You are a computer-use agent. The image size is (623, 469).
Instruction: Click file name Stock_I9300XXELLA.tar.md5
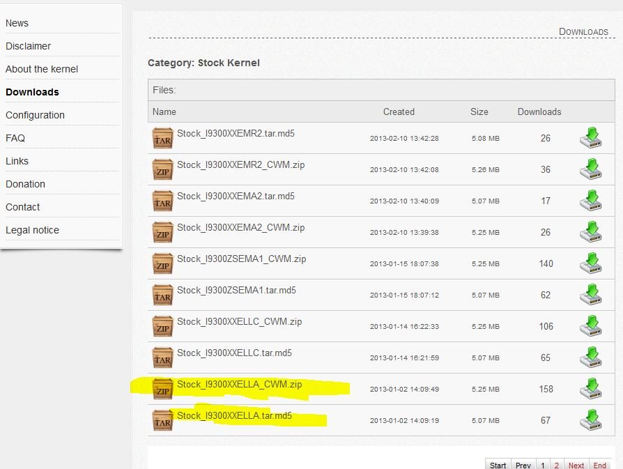(234, 416)
